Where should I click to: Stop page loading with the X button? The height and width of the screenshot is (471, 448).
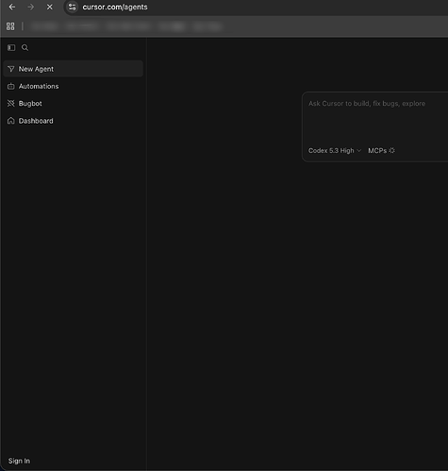click(50, 7)
